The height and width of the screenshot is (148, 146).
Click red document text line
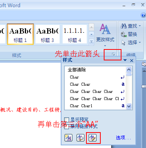point(31,110)
